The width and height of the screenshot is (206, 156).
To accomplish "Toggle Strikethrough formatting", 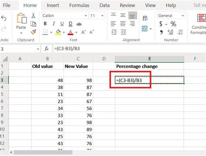I will click(x=79, y=24).
